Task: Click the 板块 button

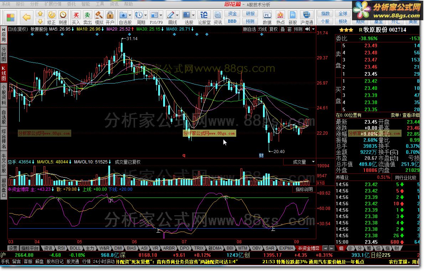Action: pos(343,21)
